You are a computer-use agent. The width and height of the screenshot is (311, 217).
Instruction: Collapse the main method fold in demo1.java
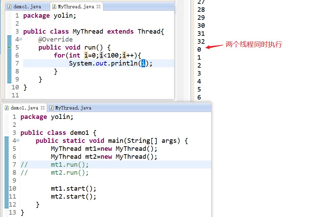[x=18, y=140]
